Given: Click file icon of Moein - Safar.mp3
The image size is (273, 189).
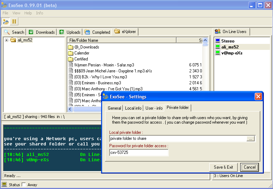Looking at the screenshot, I should point(71,65).
